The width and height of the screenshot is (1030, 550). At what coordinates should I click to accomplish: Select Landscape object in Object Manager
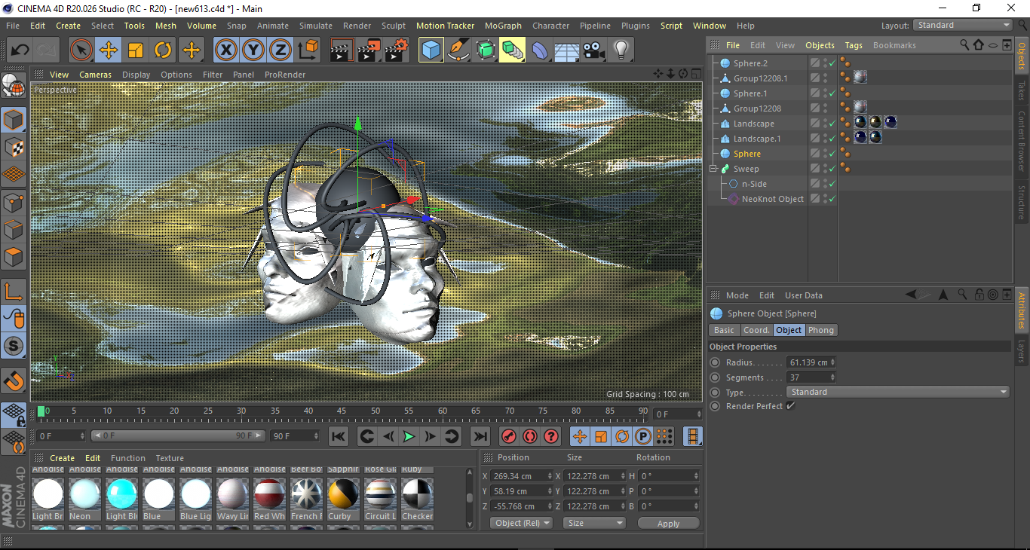point(753,124)
